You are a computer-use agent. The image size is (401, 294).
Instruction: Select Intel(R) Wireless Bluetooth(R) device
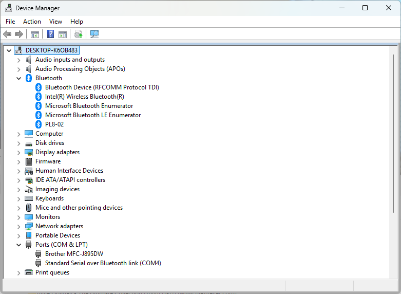[84, 97]
